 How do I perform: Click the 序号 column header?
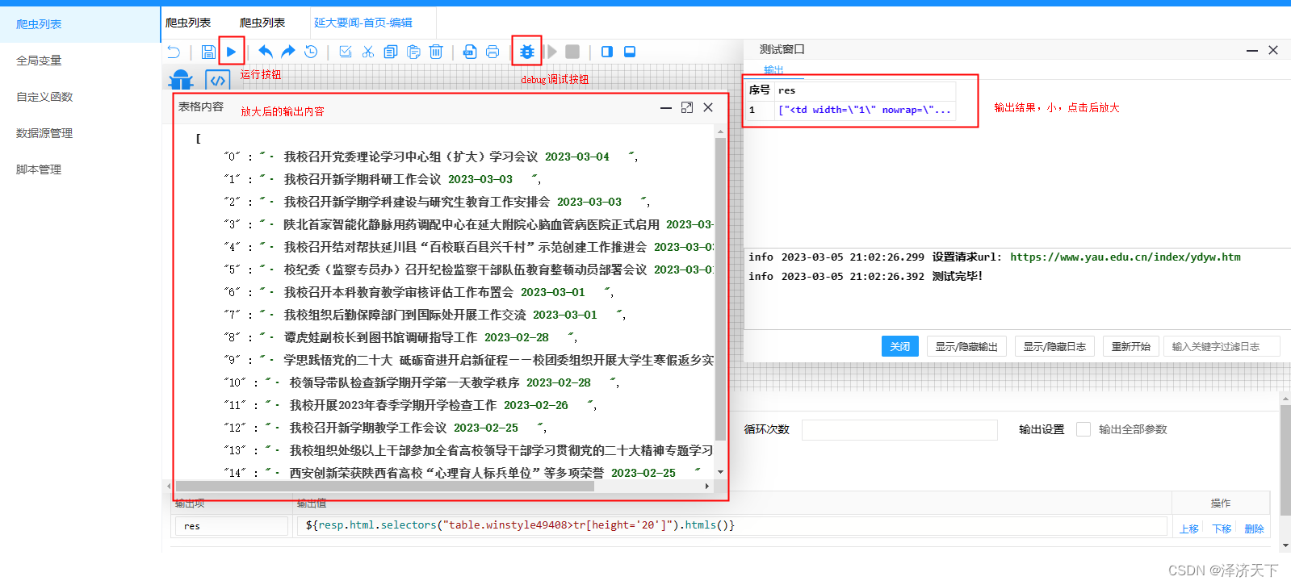click(x=759, y=90)
